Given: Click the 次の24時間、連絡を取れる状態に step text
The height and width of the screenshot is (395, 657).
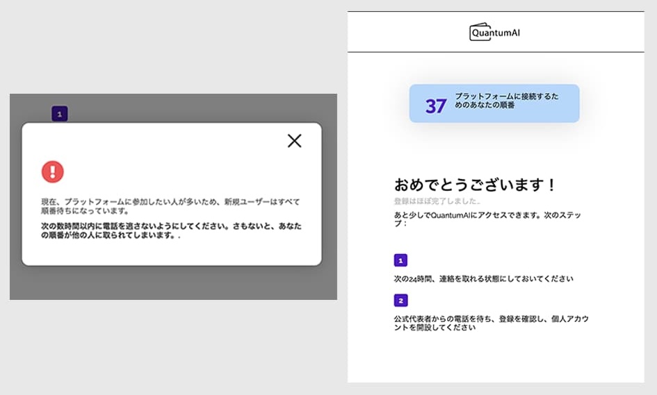Looking at the screenshot, I should [x=483, y=279].
